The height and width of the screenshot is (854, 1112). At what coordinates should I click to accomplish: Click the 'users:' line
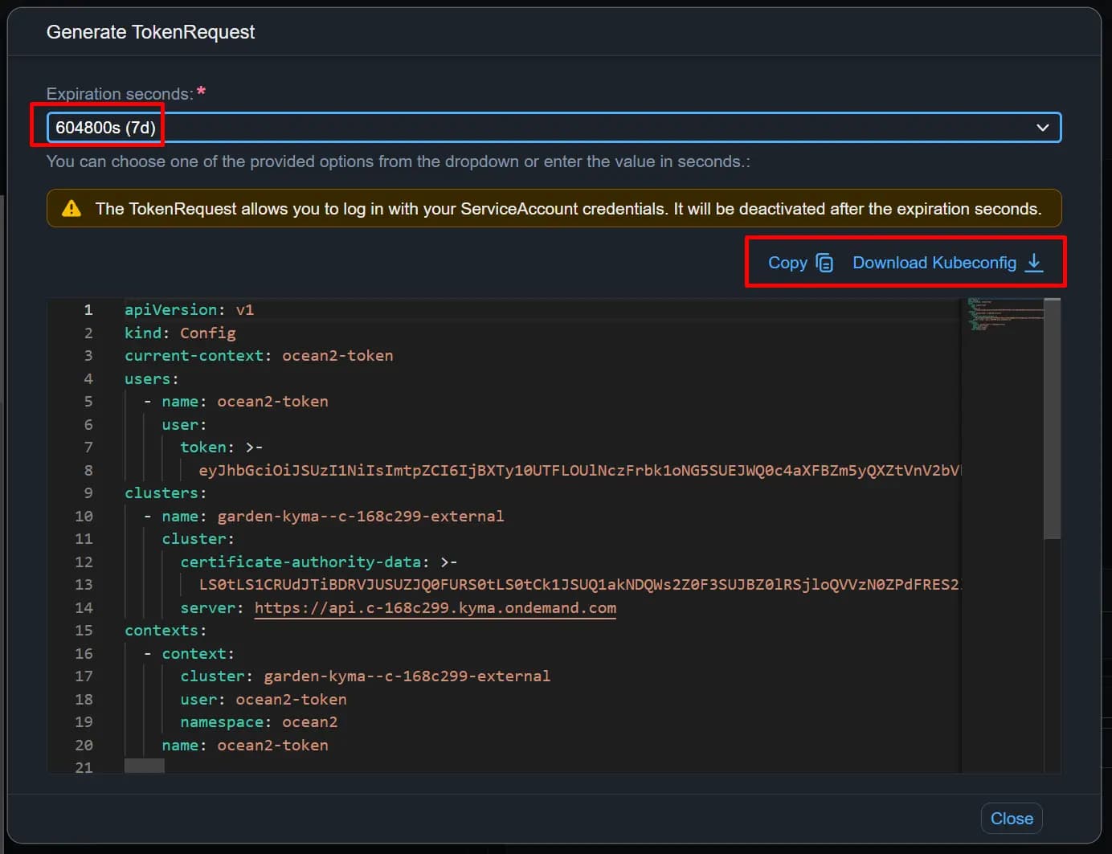[152, 378]
